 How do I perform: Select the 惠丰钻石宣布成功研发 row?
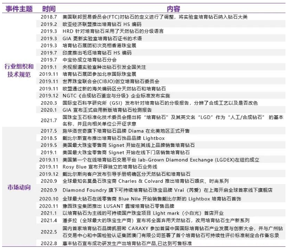[127, 243]
